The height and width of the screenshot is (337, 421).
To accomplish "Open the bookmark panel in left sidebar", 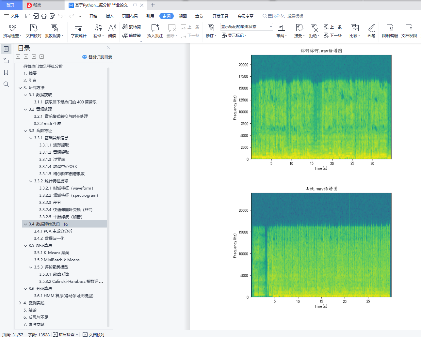I will [6, 72].
